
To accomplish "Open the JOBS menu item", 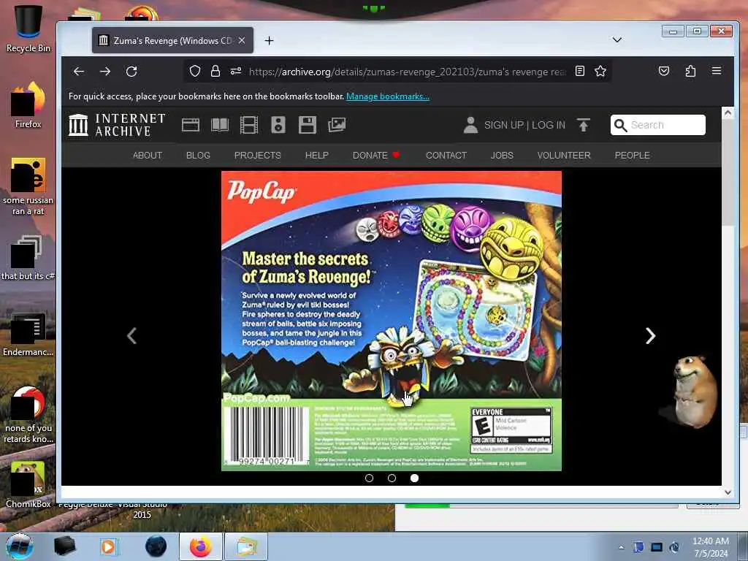I will [x=502, y=156].
